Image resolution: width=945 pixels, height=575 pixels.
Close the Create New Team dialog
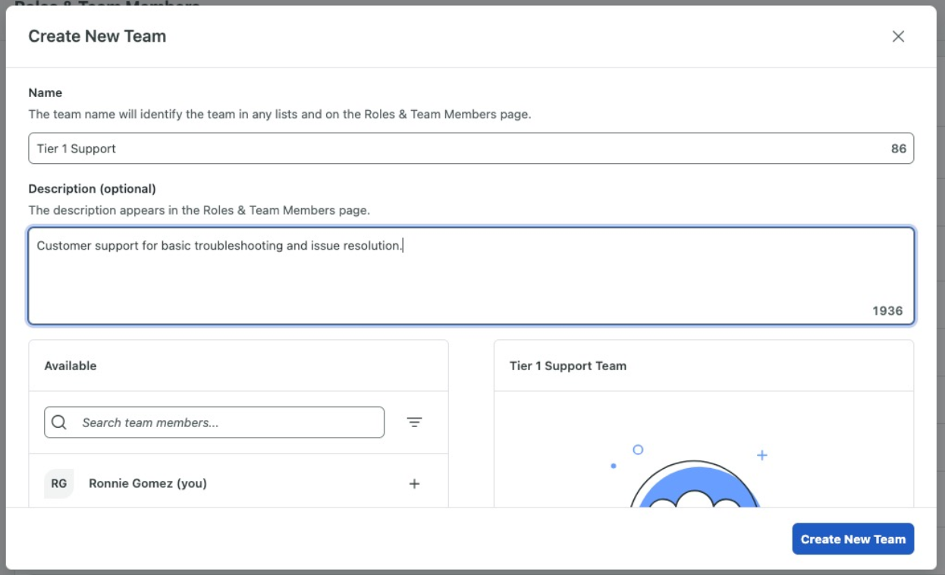tap(898, 36)
